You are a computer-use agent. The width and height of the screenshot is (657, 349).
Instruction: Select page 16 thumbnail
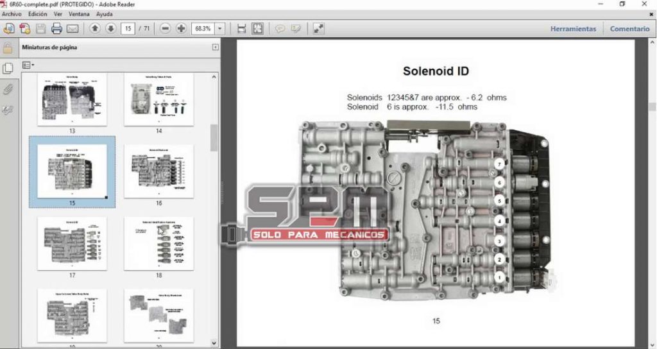pyautogui.click(x=159, y=171)
